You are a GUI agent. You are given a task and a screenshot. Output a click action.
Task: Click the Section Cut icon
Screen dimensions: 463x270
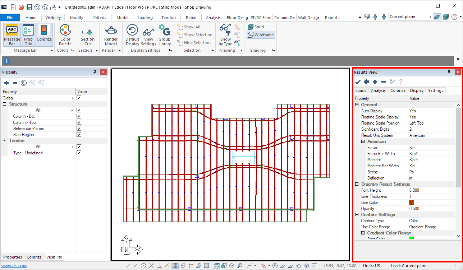[87, 35]
